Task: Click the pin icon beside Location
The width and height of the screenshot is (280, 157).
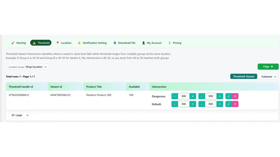Action: point(58,43)
